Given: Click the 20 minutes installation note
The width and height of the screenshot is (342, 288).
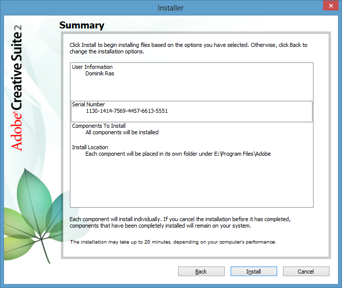Looking at the screenshot, I should (x=173, y=242).
